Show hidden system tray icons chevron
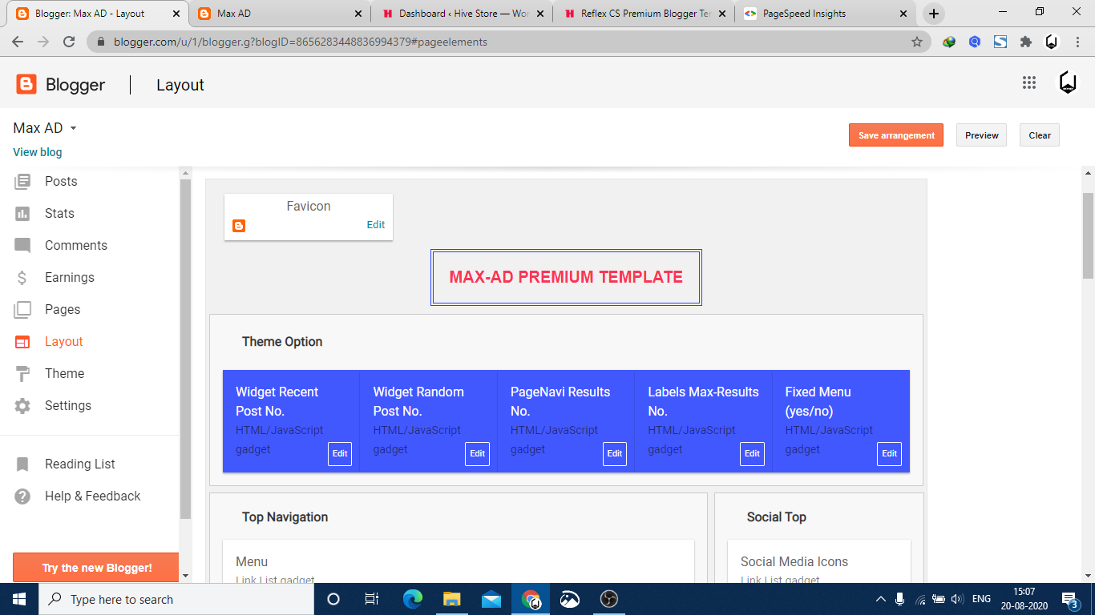This screenshot has height=615, width=1095. [880, 599]
